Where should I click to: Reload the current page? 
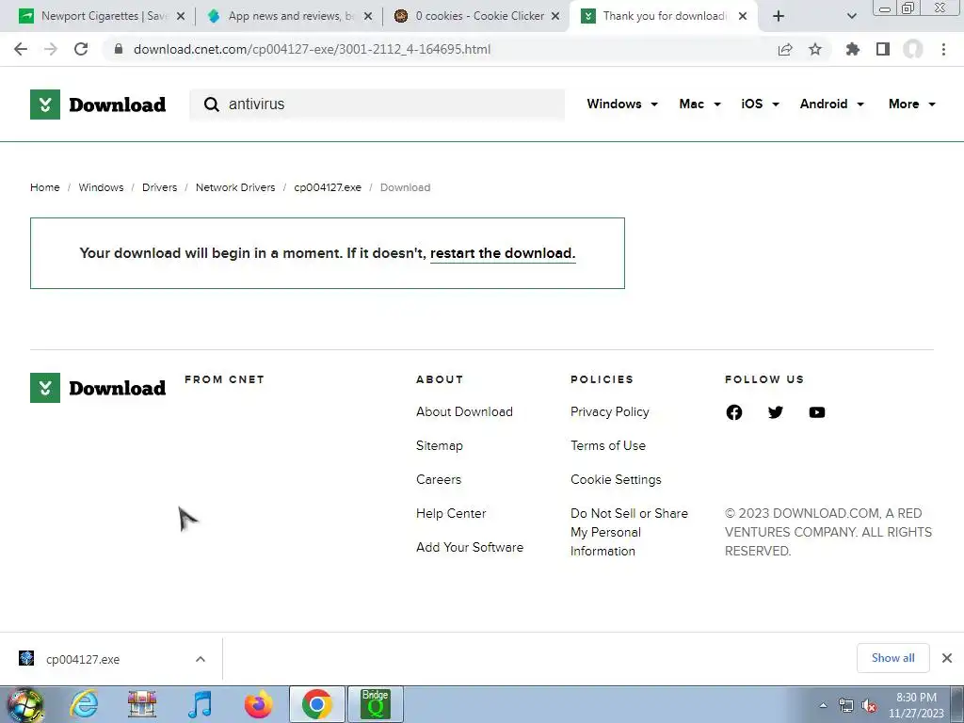(x=81, y=49)
